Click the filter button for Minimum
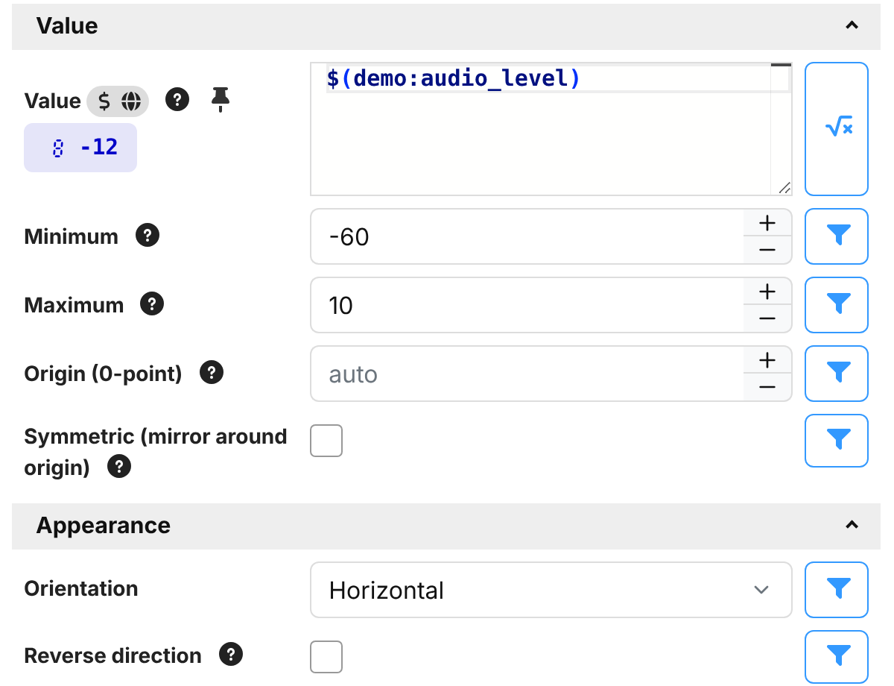The height and width of the screenshot is (686, 894). pyautogui.click(x=837, y=236)
